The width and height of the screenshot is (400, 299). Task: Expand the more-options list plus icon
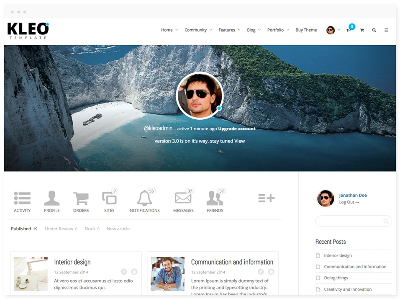tap(266, 198)
